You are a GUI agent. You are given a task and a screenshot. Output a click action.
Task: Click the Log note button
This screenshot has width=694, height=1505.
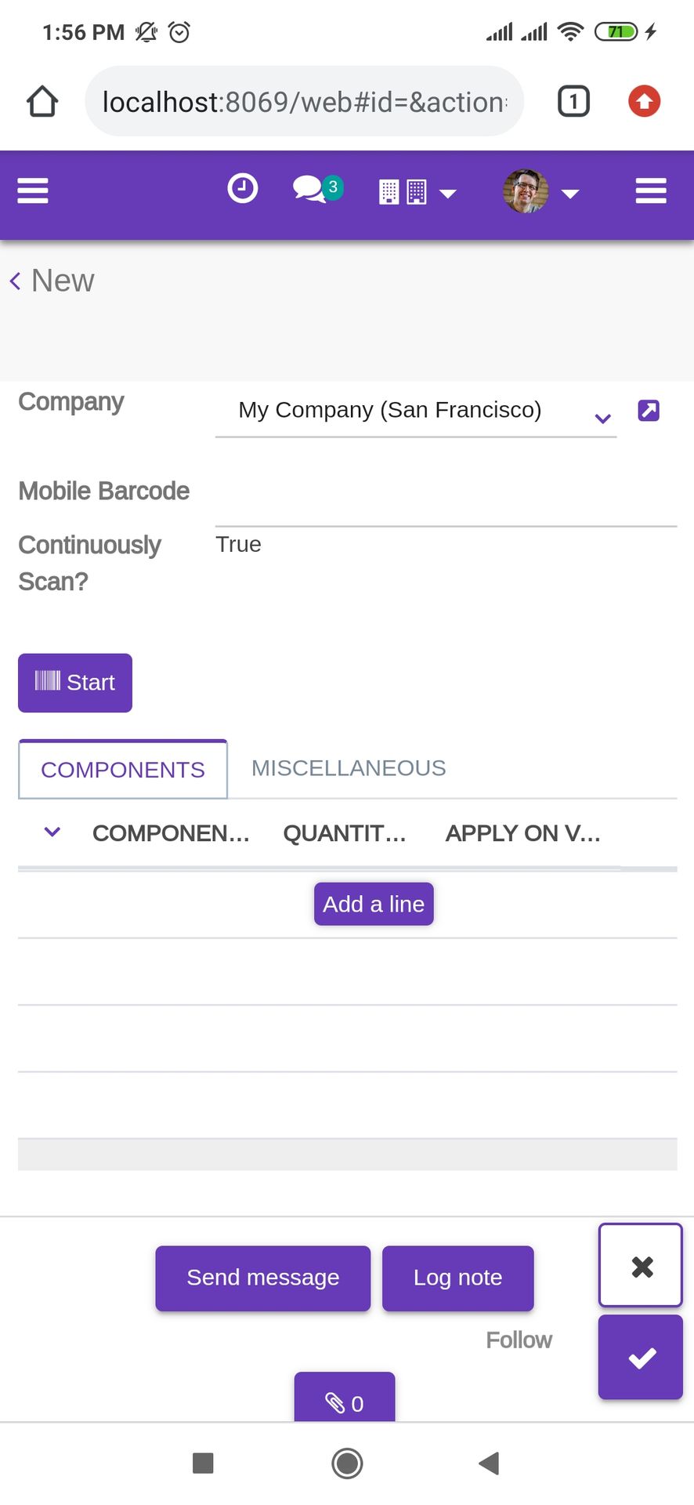[x=457, y=1278]
